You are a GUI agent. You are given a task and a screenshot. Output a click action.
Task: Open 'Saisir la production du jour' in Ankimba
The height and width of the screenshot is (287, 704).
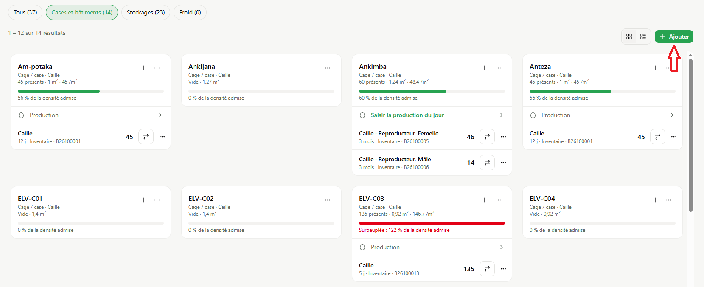pos(432,115)
